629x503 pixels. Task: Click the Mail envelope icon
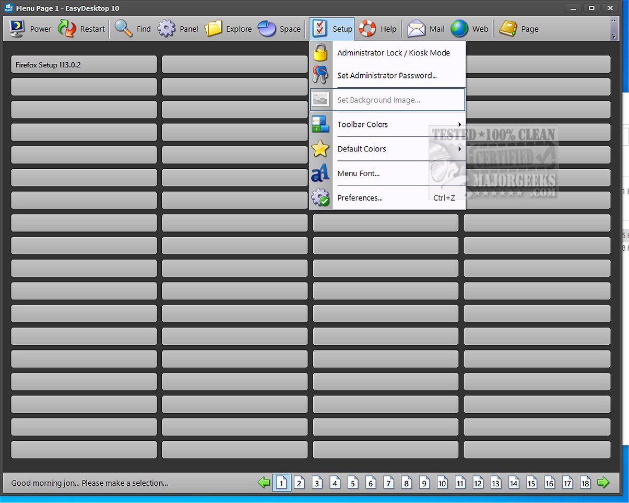(417, 29)
